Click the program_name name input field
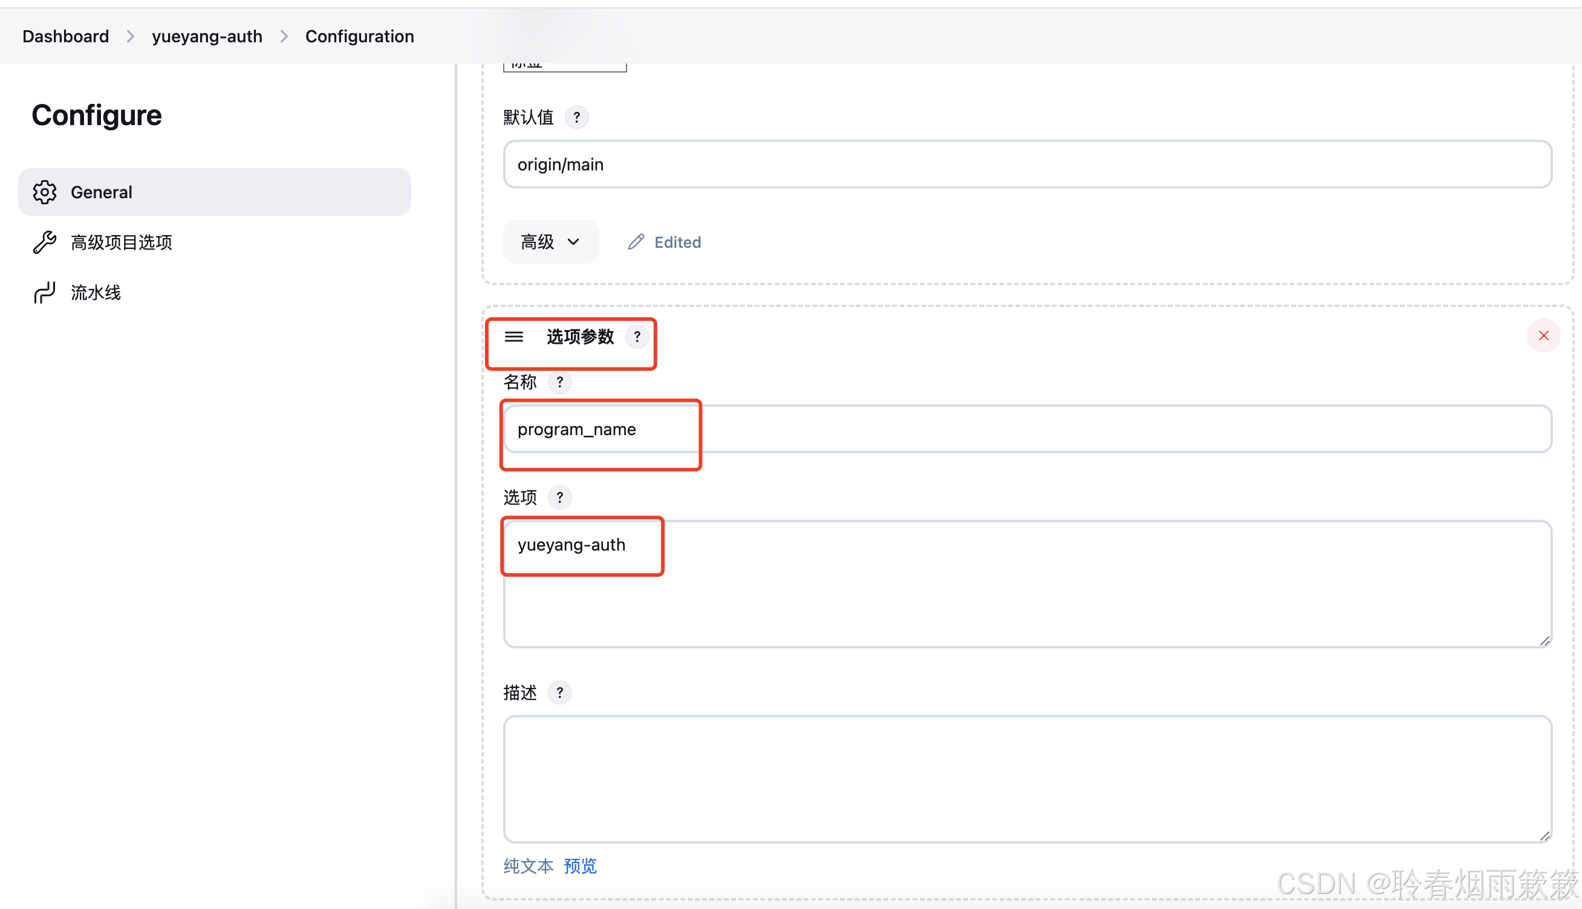 [x=1027, y=429]
